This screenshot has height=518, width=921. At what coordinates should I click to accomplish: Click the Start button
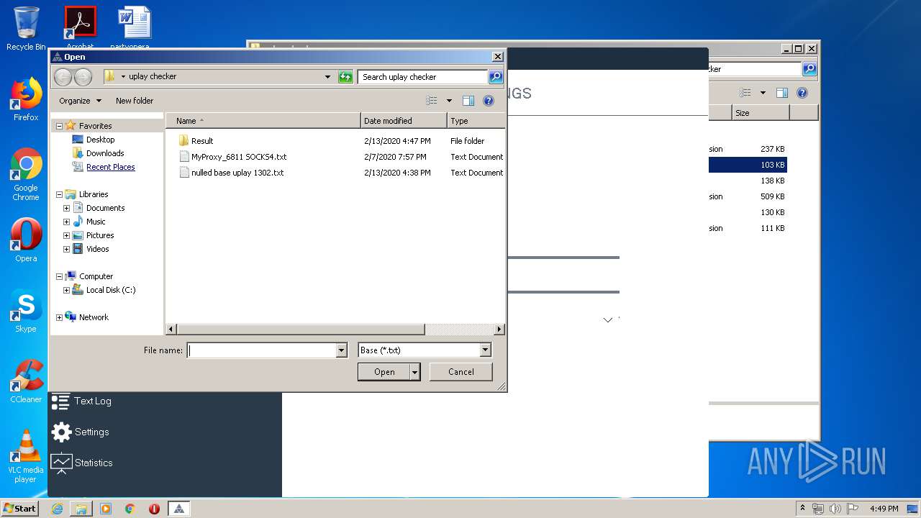(20, 509)
